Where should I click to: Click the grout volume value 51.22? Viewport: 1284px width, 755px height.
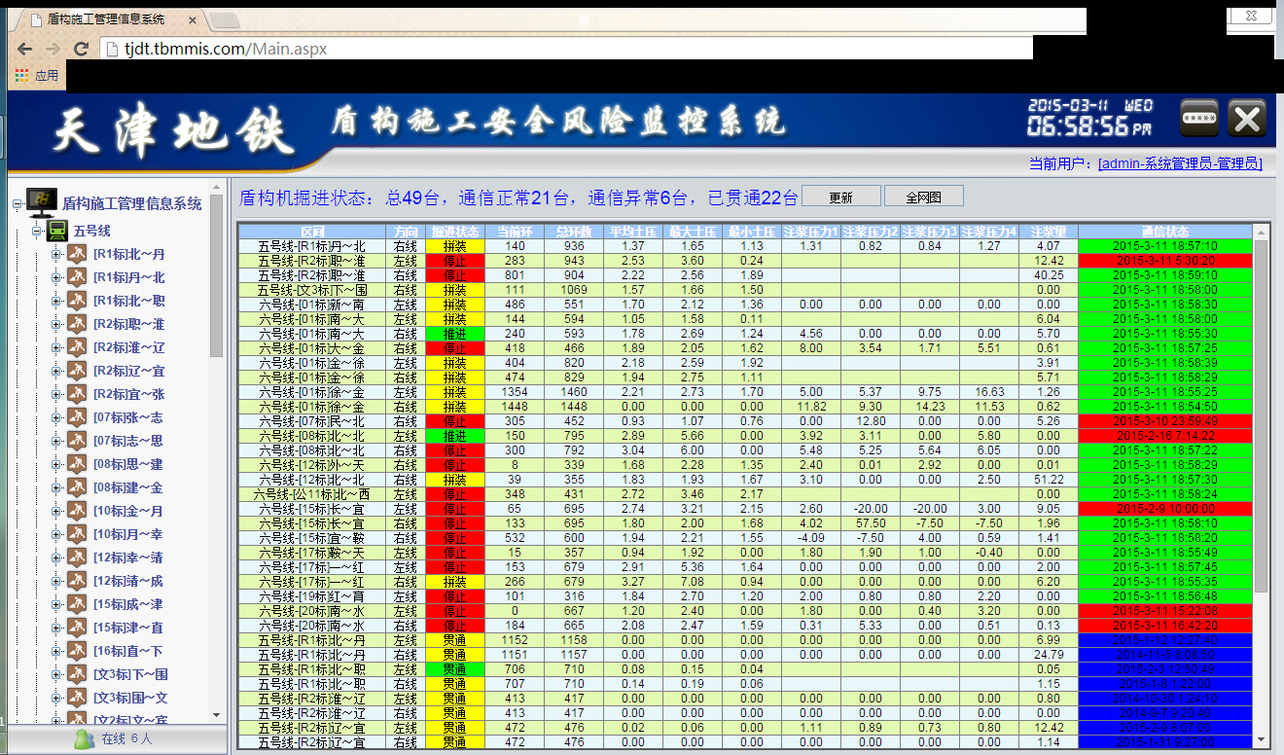pos(1049,480)
